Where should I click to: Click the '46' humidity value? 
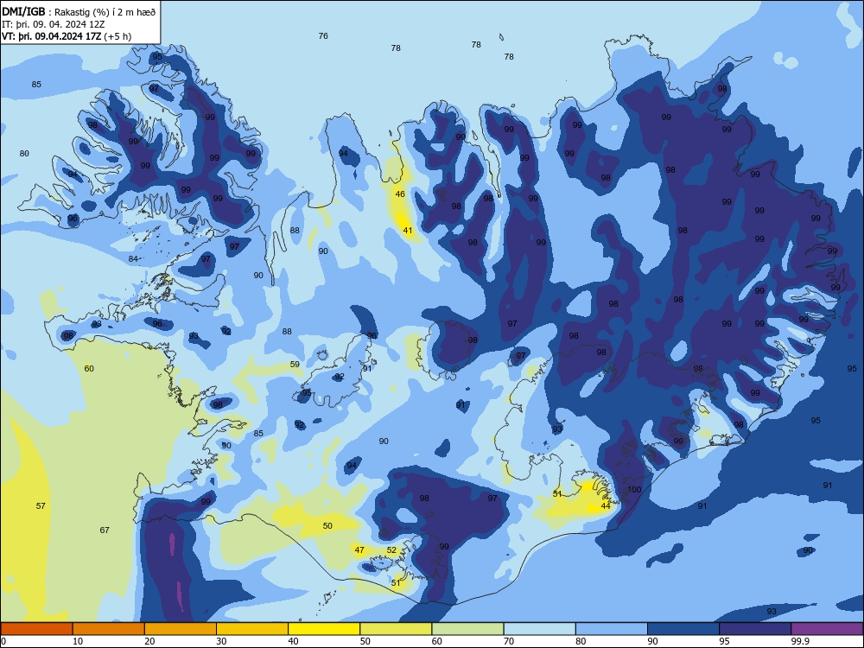400,194
